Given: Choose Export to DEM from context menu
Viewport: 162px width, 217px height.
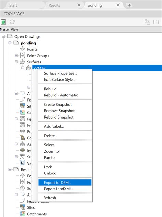Looking at the screenshot, I should 65,182.
